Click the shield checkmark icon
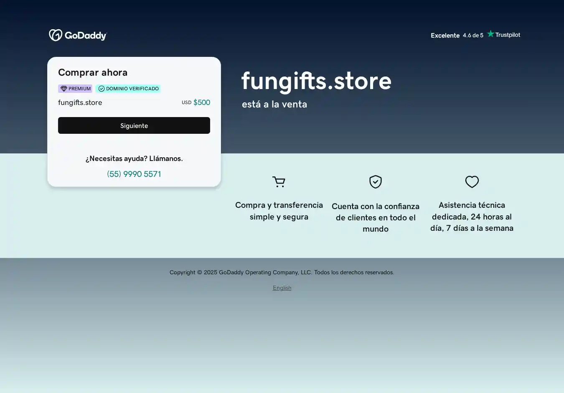This screenshot has height=393, width=564. [375, 182]
